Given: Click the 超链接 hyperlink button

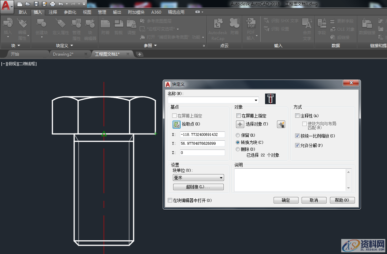Looking at the screenshot, I should (198, 187).
